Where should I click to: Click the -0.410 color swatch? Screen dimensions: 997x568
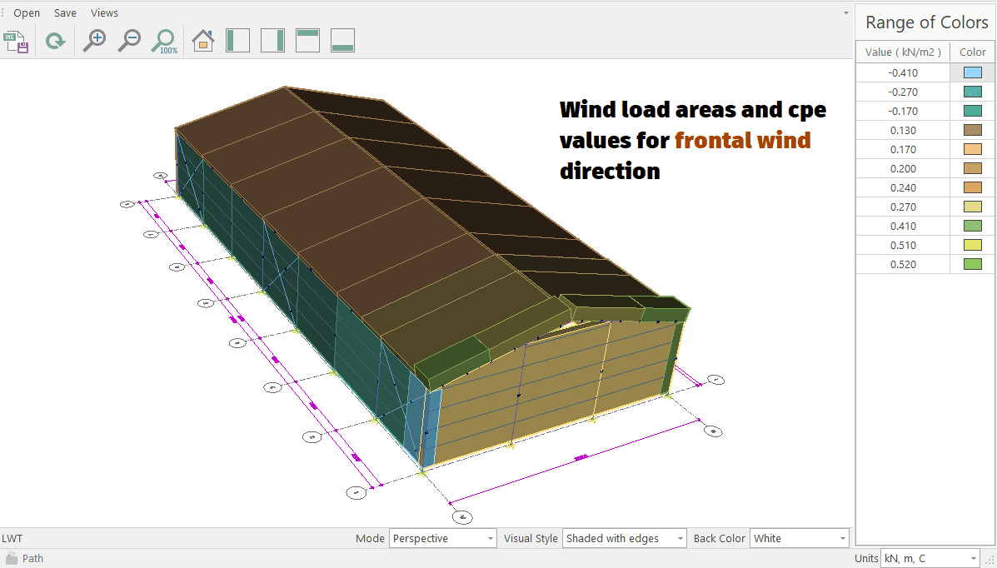972,72
